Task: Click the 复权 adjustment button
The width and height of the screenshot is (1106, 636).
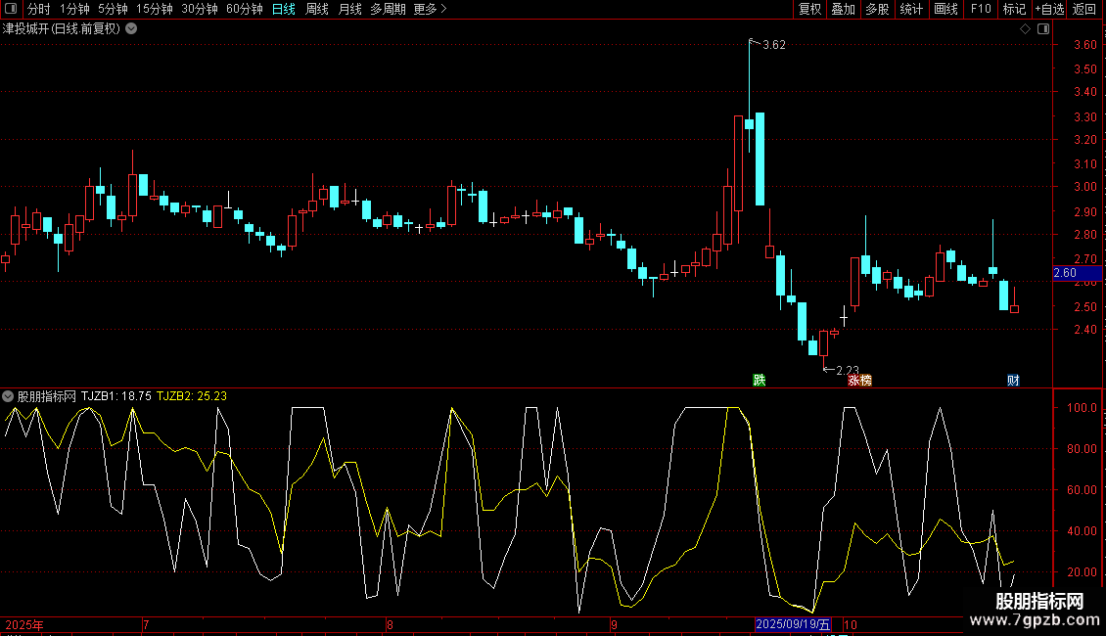Action: (809, 9)
